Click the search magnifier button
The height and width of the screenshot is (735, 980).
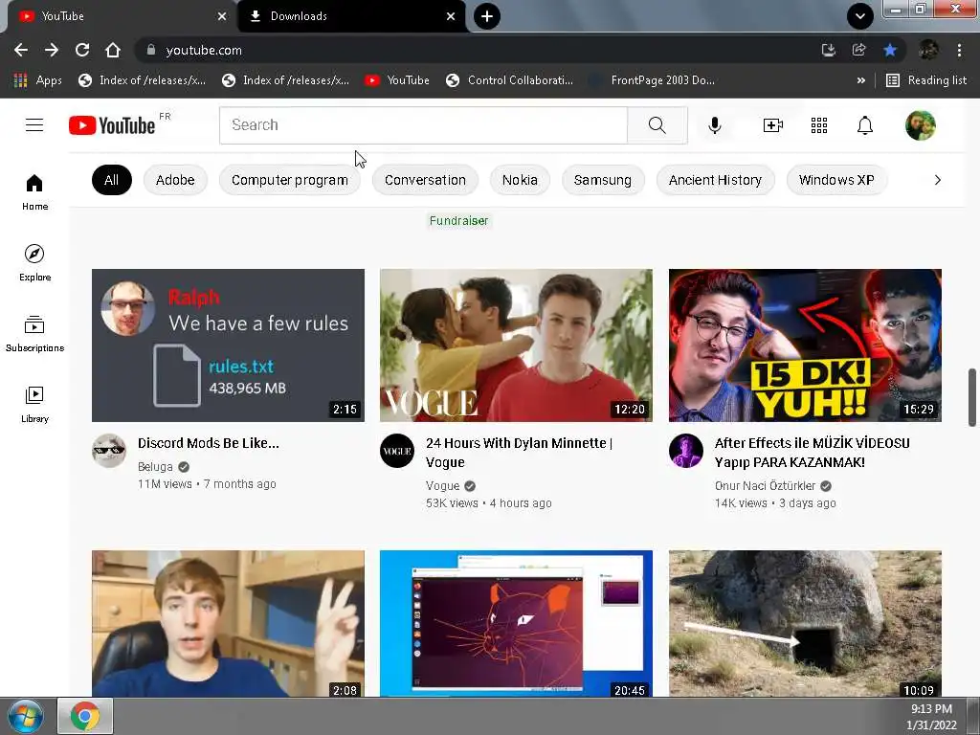[x=657, y=125]
